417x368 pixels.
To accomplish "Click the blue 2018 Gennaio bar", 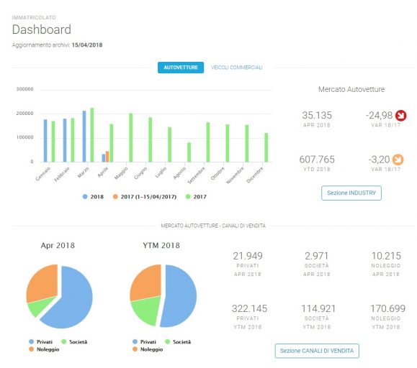I will (x=45, y=141).
